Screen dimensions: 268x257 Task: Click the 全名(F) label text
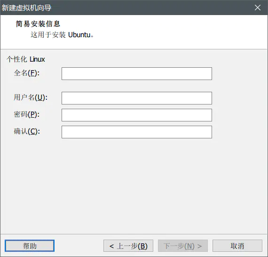point(27,73)
